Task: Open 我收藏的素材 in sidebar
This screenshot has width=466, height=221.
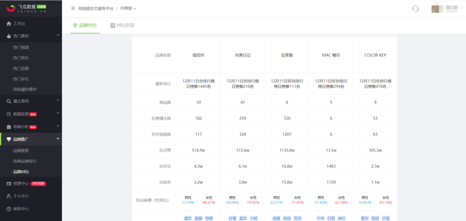Action: (x=25, y=89)
